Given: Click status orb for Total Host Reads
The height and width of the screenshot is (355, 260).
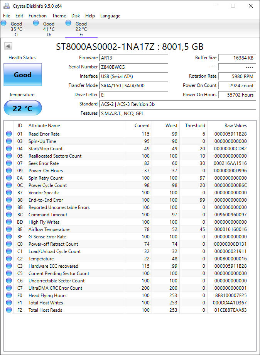Looking at the screenshot, I should [x=9, y=310].
